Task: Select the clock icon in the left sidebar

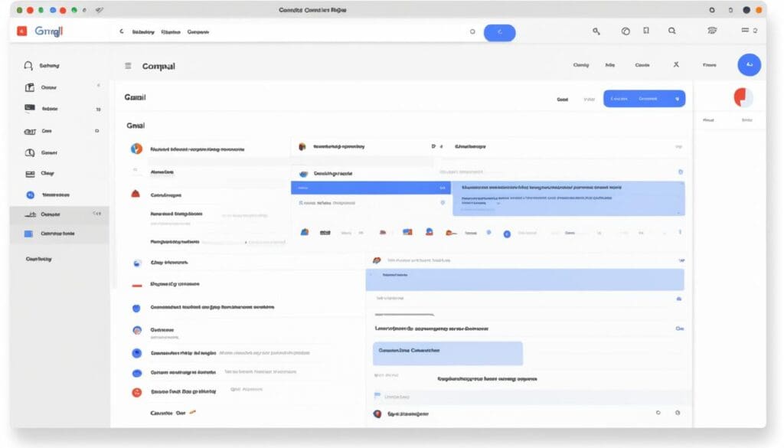Action: point(30,152)
